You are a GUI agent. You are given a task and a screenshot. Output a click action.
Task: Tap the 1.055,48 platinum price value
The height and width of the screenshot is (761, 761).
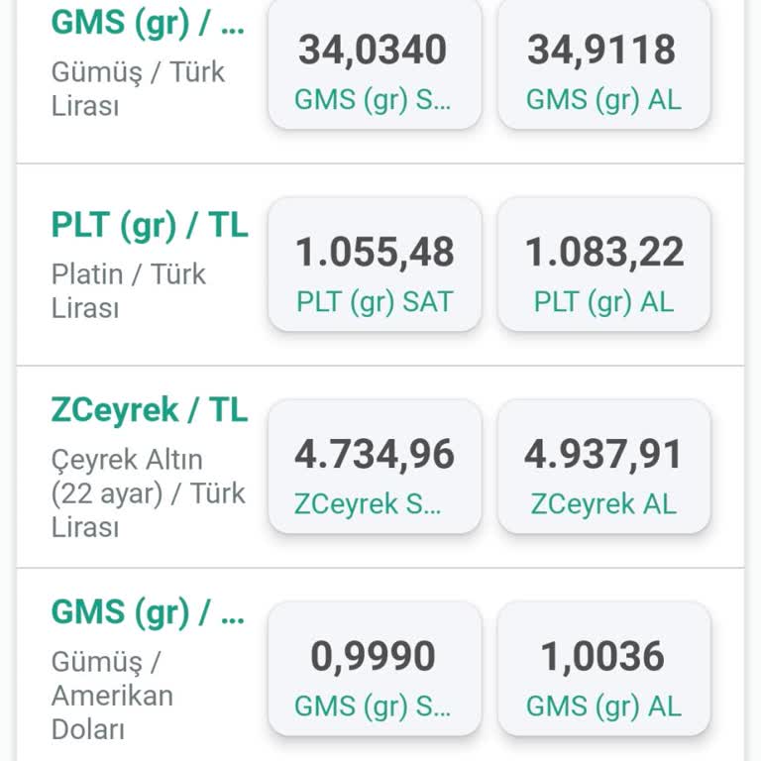[x=375, y=253]
